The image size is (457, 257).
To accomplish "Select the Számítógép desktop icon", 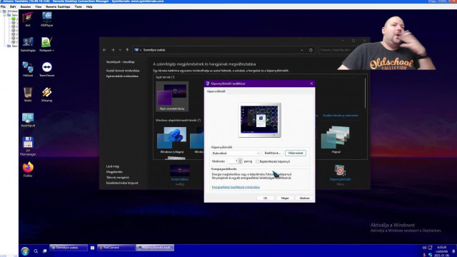I will click(x=28, y=44).
